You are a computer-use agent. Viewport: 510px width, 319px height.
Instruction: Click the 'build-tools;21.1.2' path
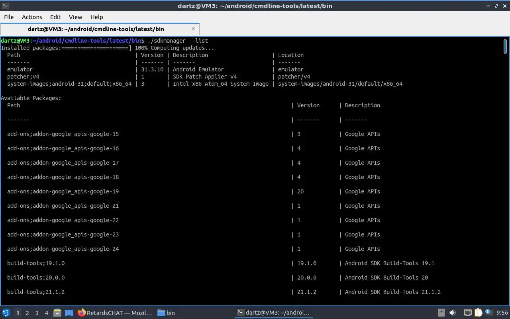pos(36,292)
